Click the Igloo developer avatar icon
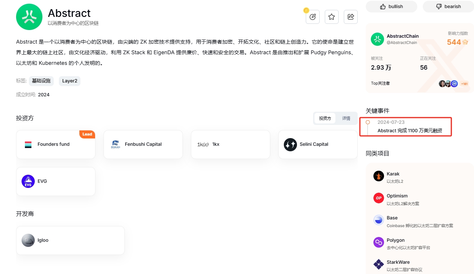Screen dimensions: 474x274 (28, 240)
